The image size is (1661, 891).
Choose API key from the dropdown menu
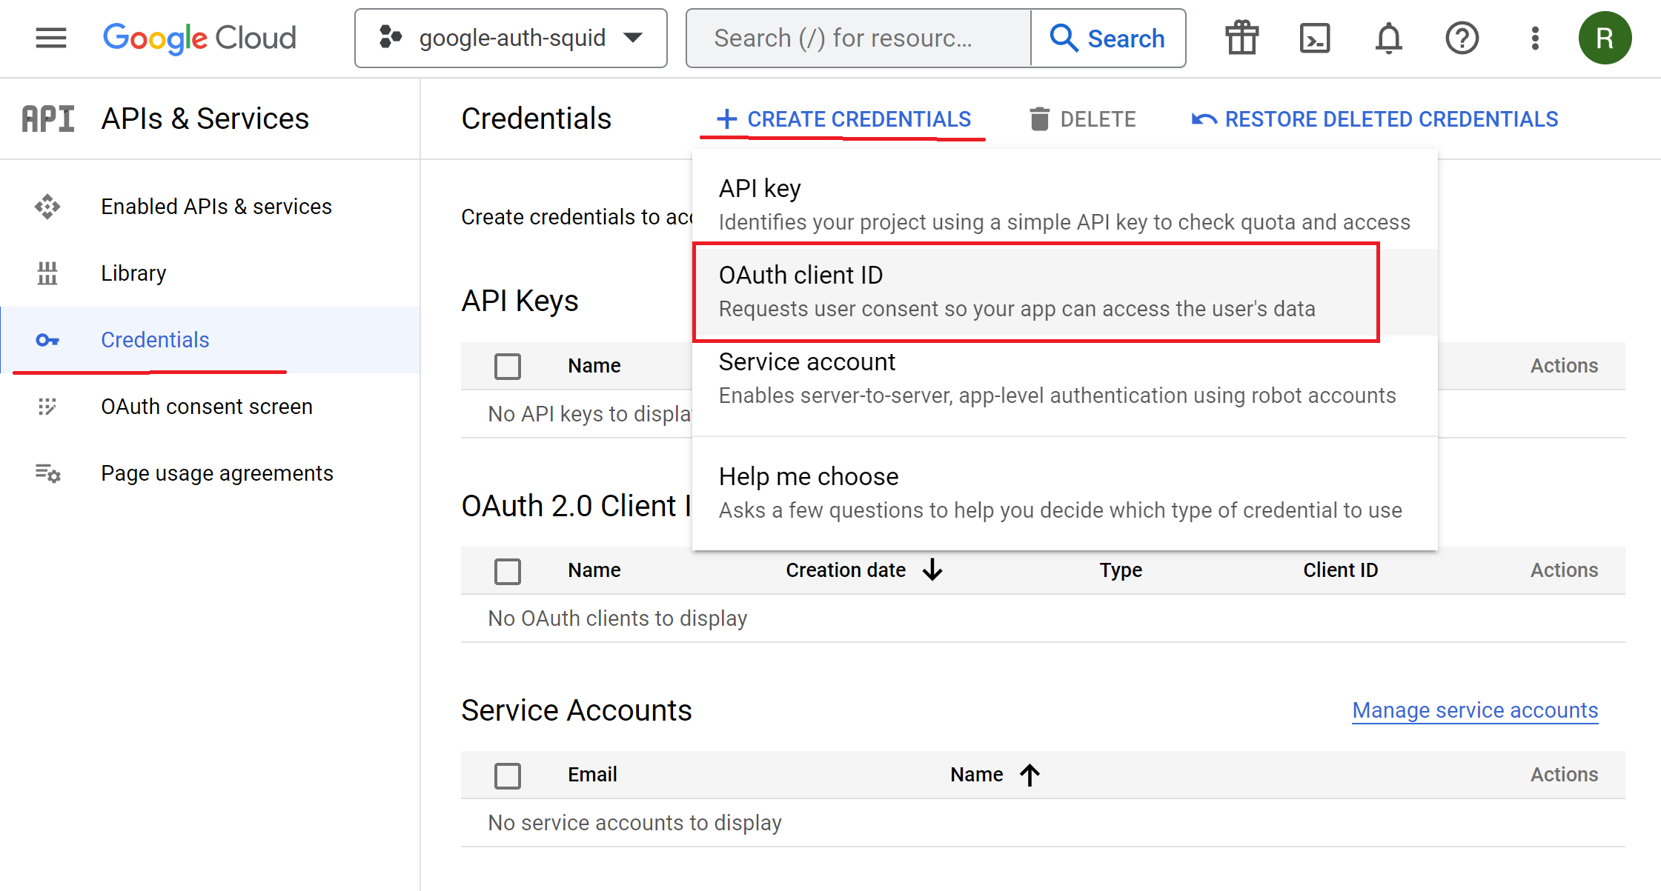pos(1064,205)
